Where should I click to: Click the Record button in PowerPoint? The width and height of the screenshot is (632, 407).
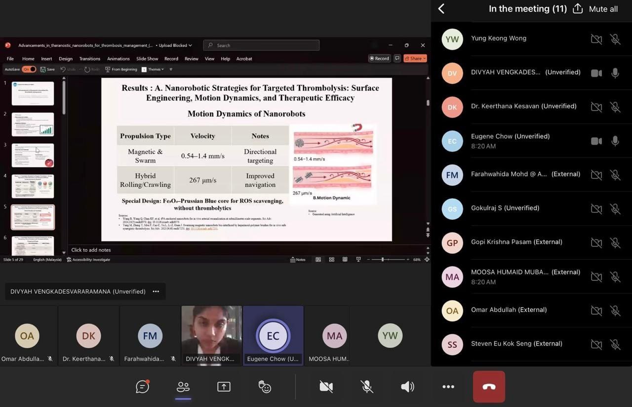(x=379, y=58)
